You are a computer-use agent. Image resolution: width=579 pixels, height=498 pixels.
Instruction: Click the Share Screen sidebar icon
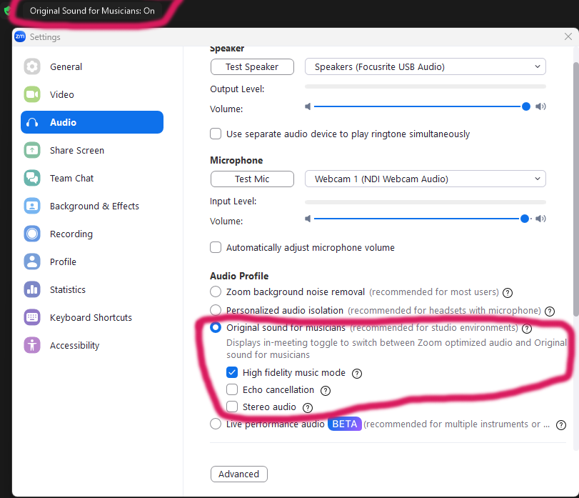coord(32,150)
